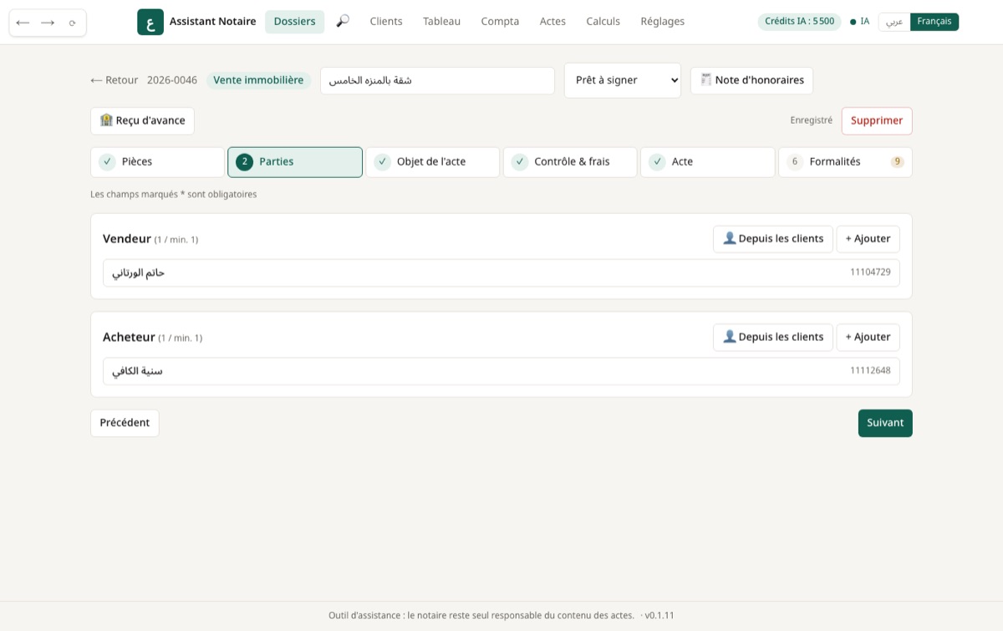Screen dimensions: 1003x631
Task: Click the Supprimer button
Action: click(877, 120)
